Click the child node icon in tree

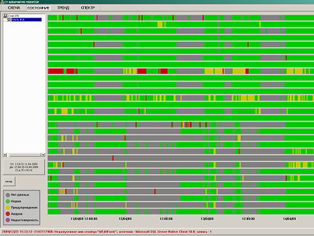click(9, 20)
